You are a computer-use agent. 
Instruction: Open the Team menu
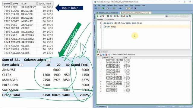point(126,5)
